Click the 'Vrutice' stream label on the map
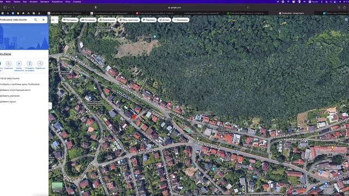This screenshot has height=196, width=349. (123, 95)
